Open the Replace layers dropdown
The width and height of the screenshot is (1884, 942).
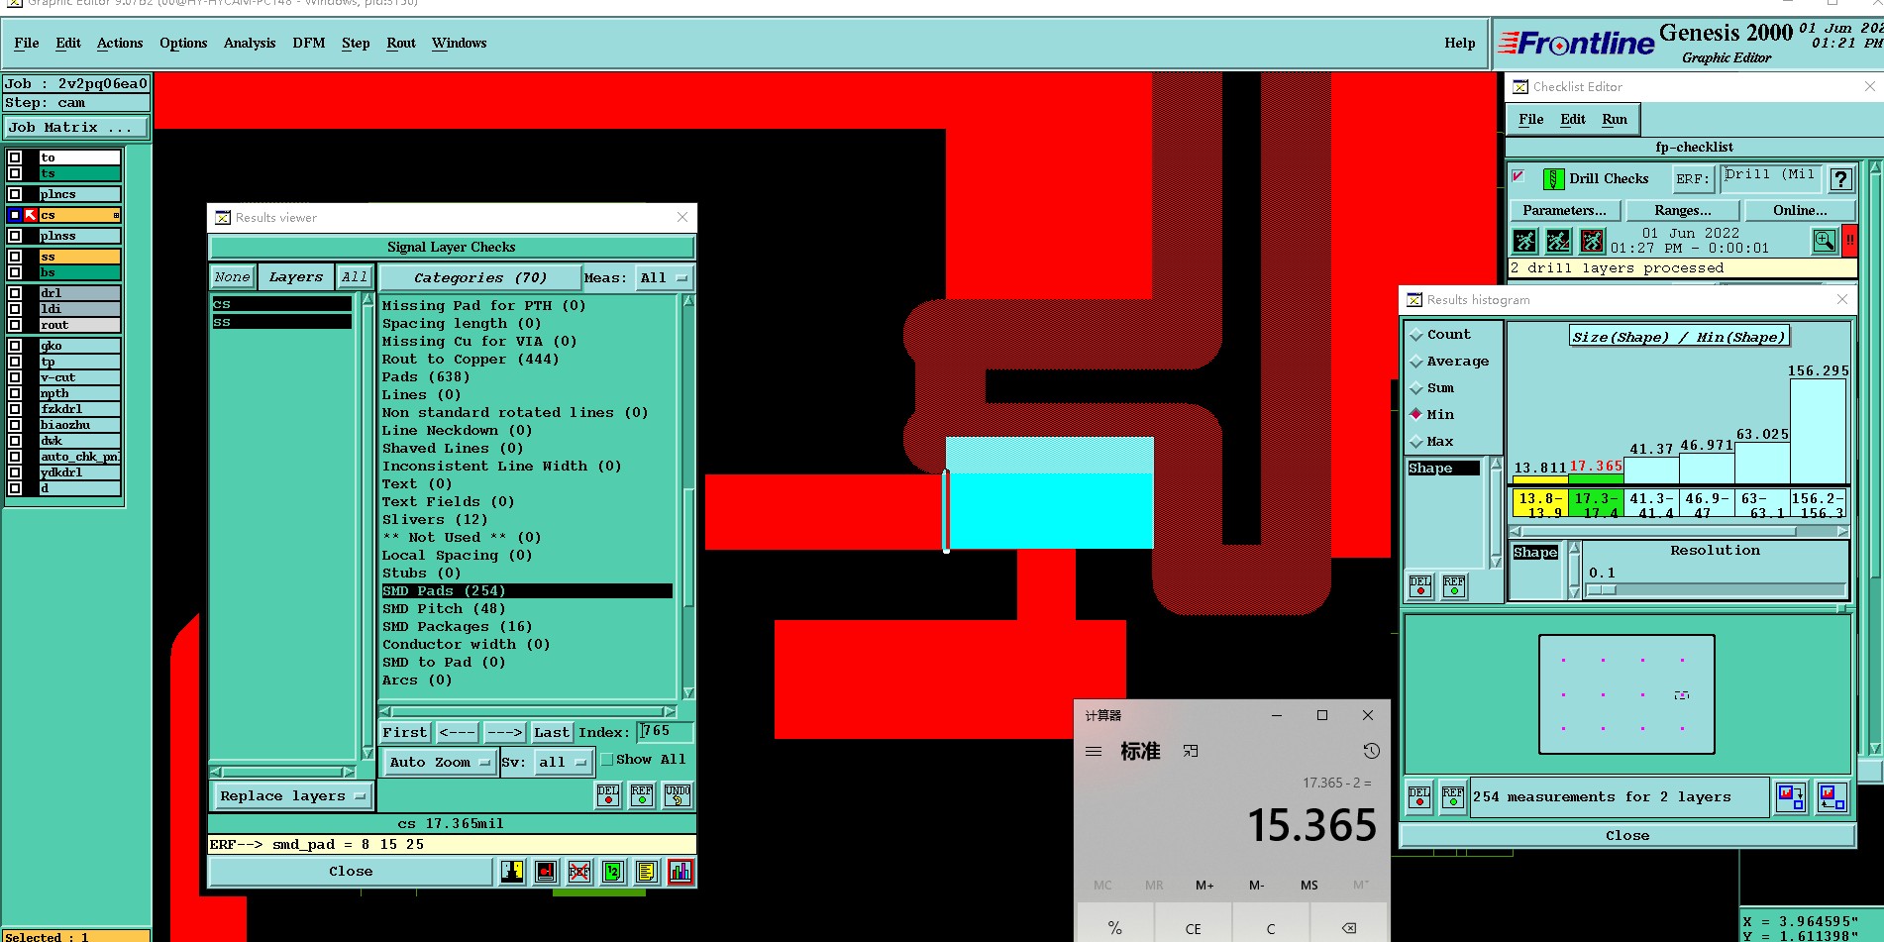(291, 795)
